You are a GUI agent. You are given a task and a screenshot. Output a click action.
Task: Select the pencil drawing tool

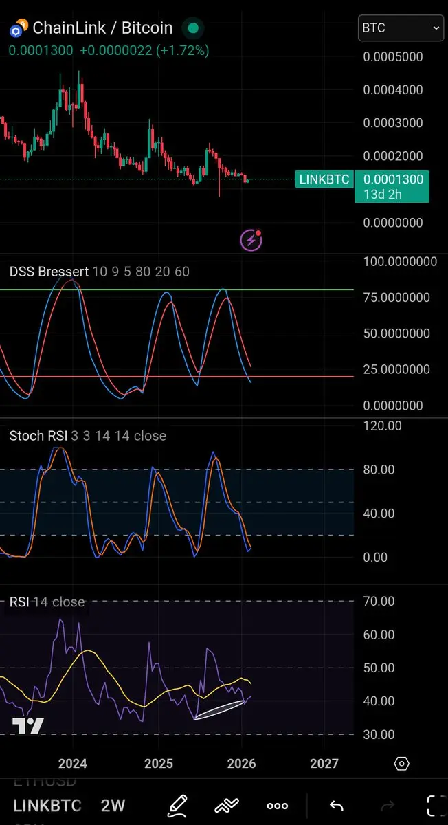[x=177, y=805]
